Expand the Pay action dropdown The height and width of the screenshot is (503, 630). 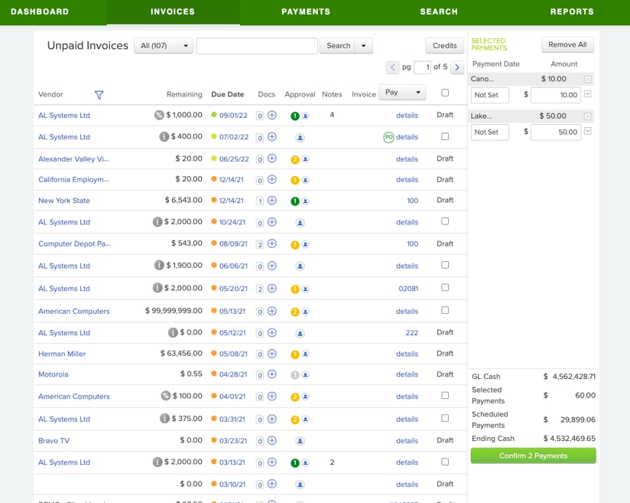402,93
